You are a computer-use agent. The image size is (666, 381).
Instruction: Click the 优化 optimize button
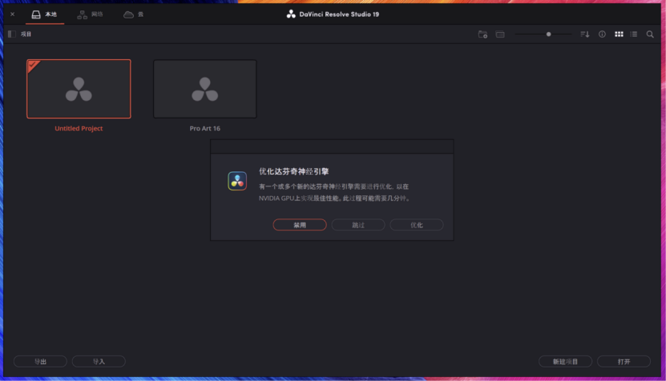(416, 225)
